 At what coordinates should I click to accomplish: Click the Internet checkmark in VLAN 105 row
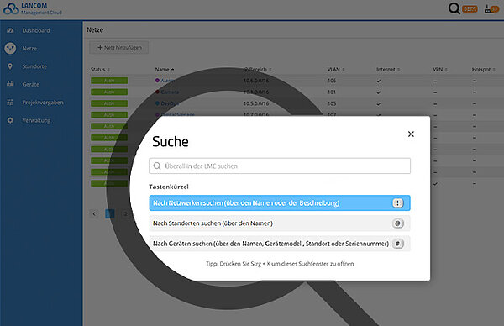pyautogui.click(x=379, y=104)
